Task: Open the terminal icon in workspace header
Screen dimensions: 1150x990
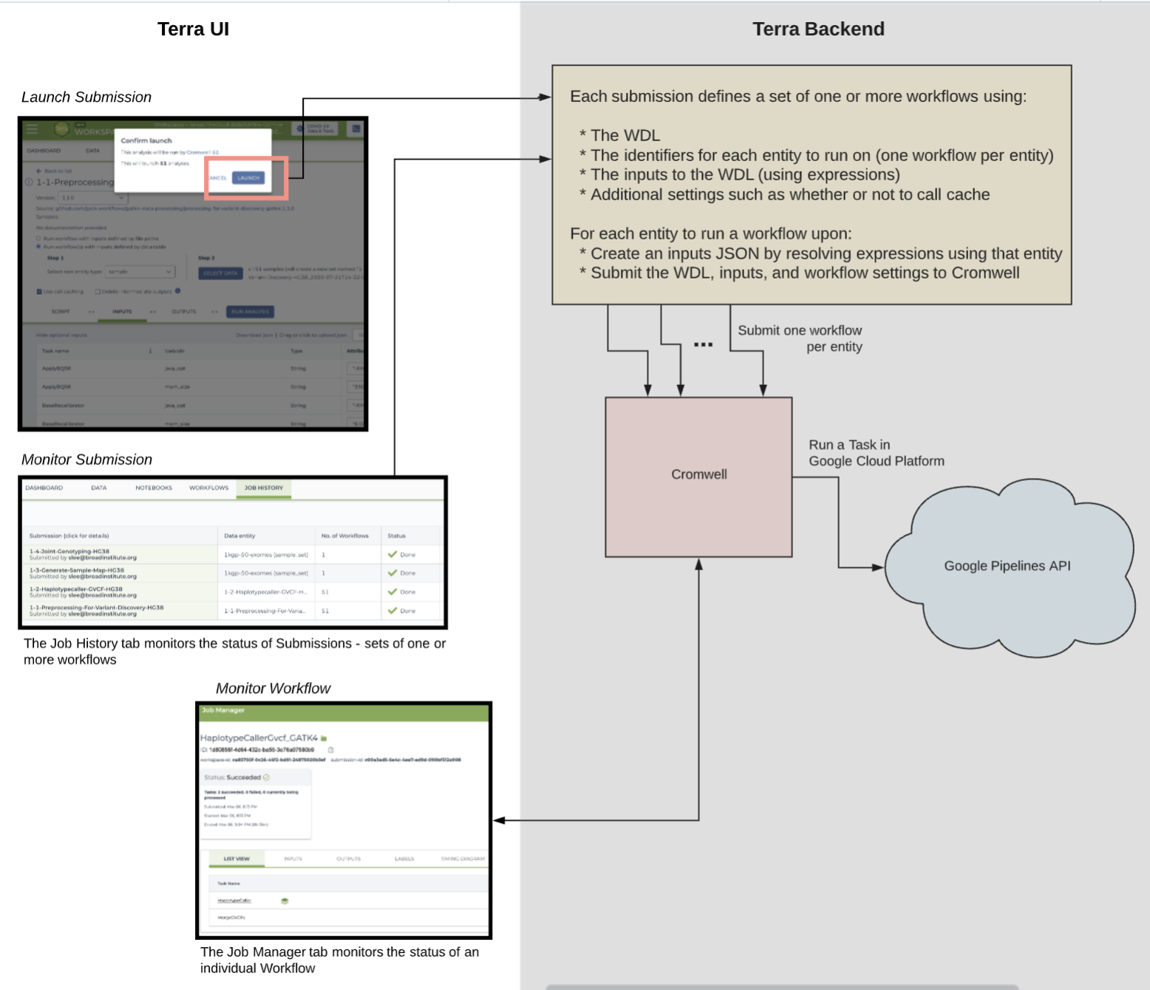Action: coord(355,129)
